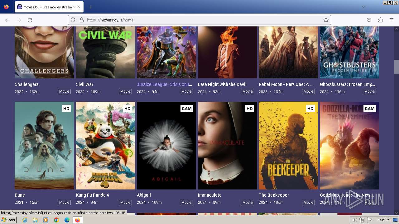Reload the current page
Screen dimensions: 399x224
click(x=30, y=20)
